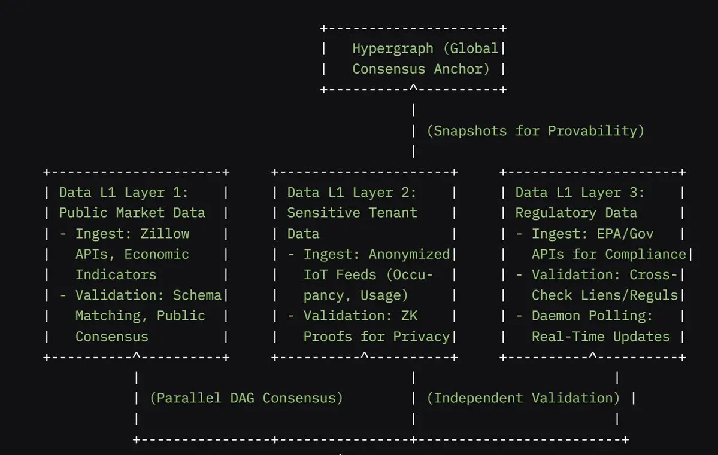Click 'Regulatory Data' text
Image resolution: width=718 pixels, height=455 pixels.
coord(576,213)
